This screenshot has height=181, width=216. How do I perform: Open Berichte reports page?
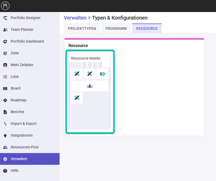[x=30, y=112]
